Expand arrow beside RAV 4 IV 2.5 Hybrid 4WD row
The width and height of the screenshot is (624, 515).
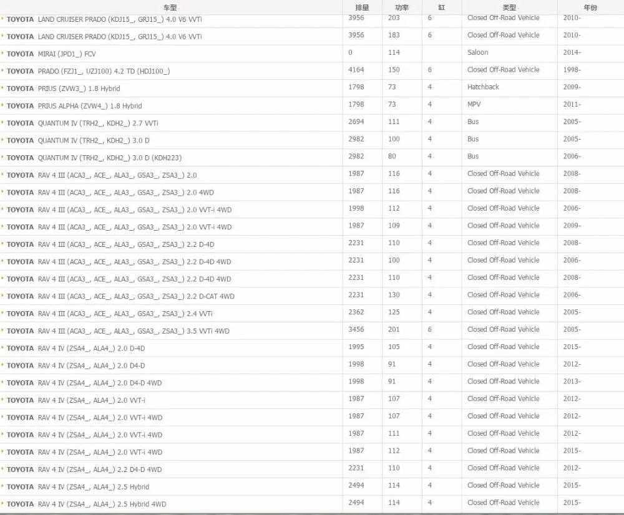pos(2,504)
